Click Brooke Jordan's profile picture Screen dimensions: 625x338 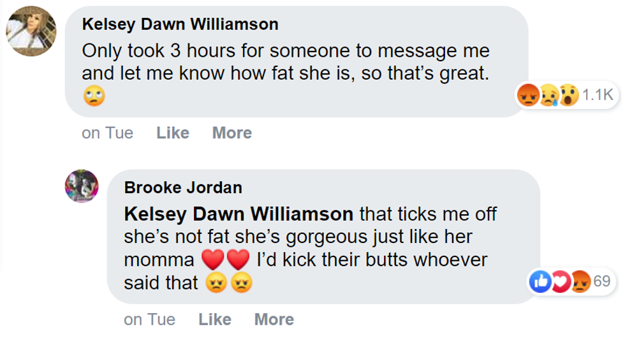point(82,186)
